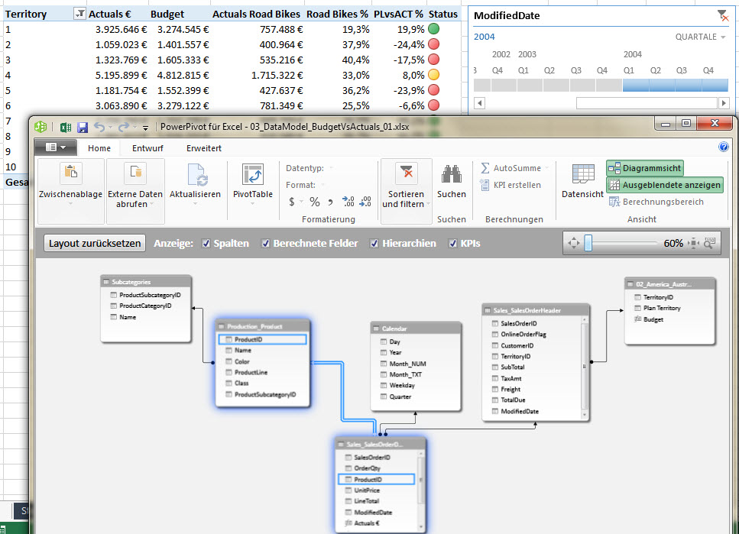Apply currency format dollar icon

(292, 202)
